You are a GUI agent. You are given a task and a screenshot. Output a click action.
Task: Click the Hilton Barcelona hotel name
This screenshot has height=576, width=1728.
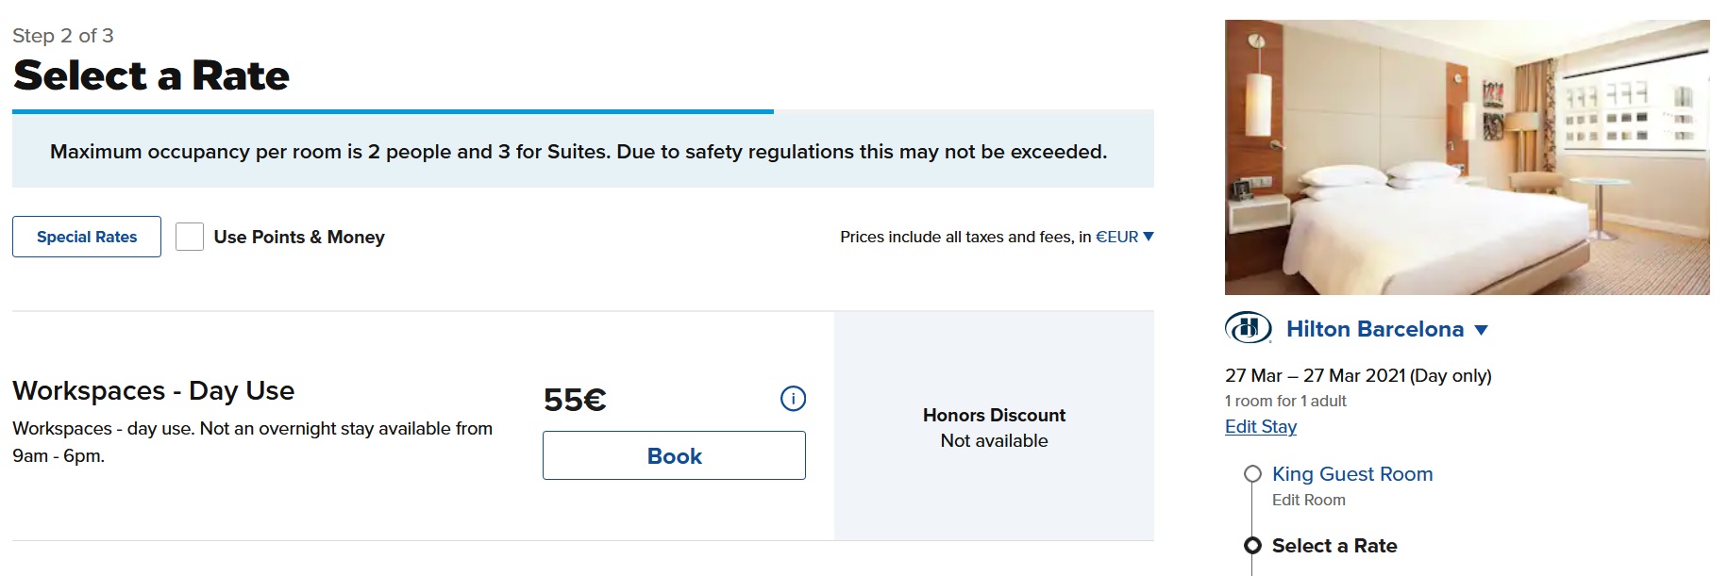pyautogui.click(x=1374, y=329)
